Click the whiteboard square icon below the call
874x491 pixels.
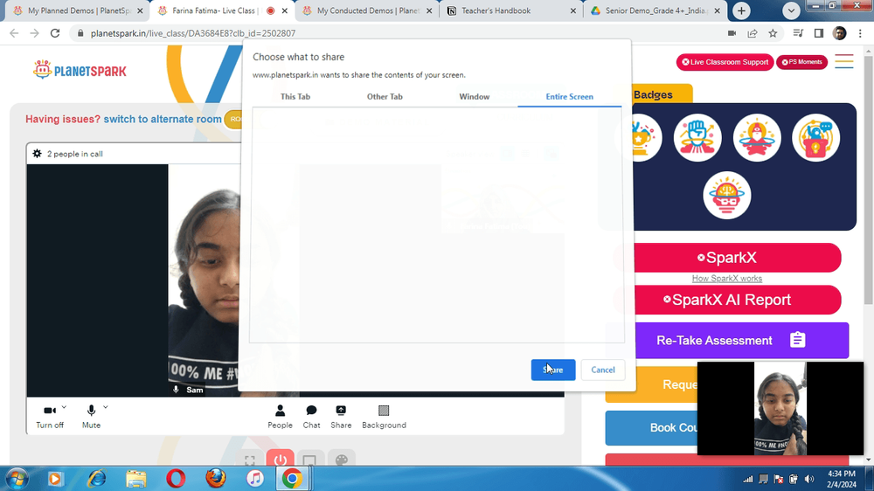310,460
